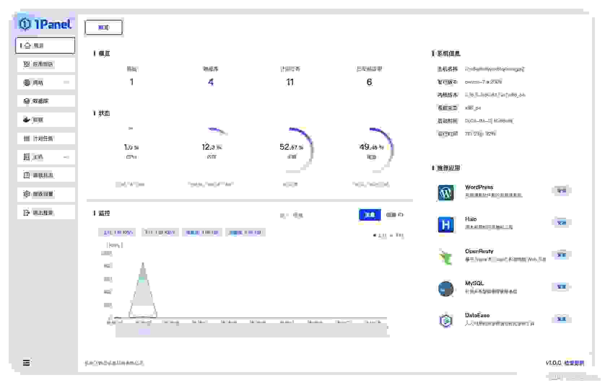Image resolution: width=605 pixels, height=384 pixels.
Task: Install DataEase with its button
Action: click(561, 319)
